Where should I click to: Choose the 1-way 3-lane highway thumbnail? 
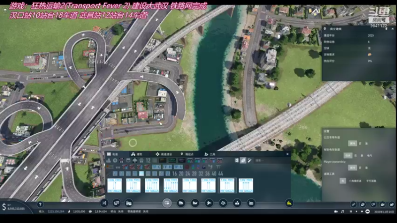tap(227, 185)
